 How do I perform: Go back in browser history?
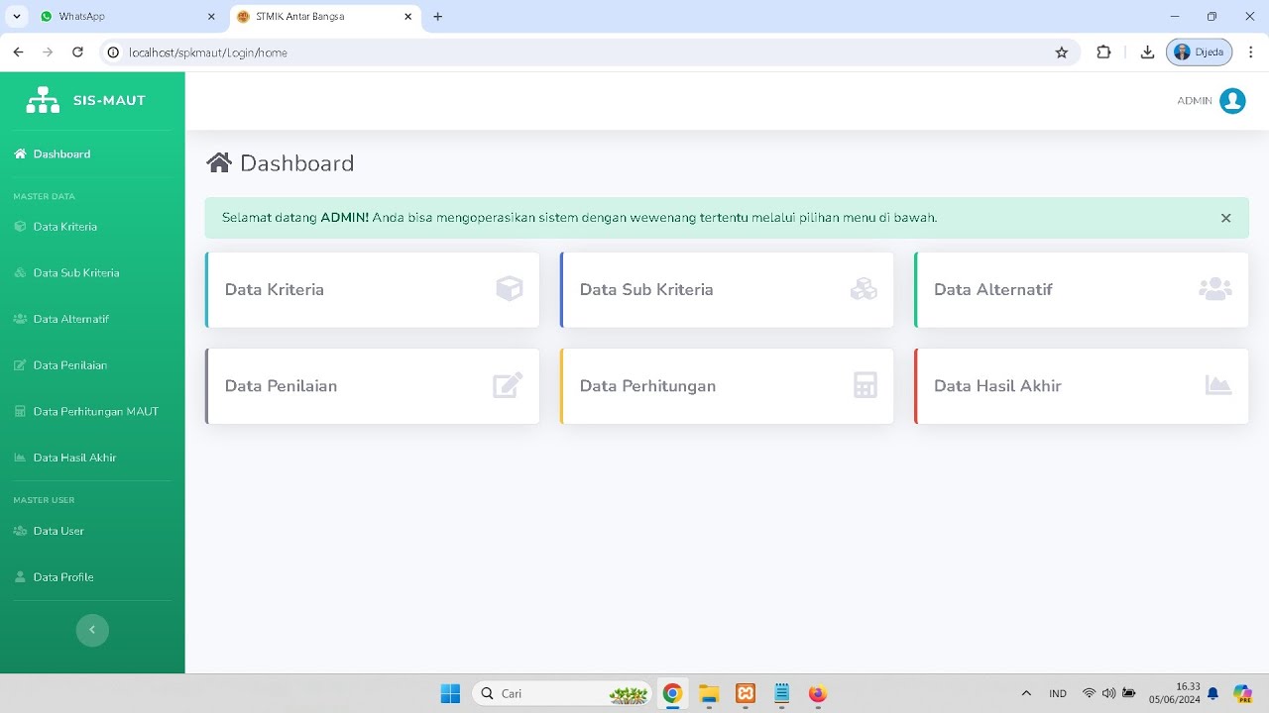(18, 52)
